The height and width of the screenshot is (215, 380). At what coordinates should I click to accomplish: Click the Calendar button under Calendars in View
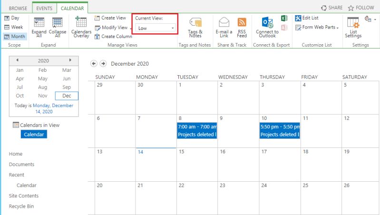[34, 134]
